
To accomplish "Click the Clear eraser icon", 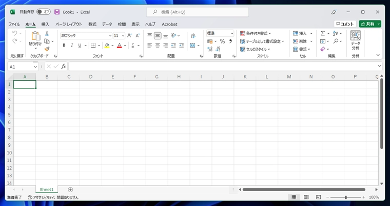I will click(x=323, y=49).
